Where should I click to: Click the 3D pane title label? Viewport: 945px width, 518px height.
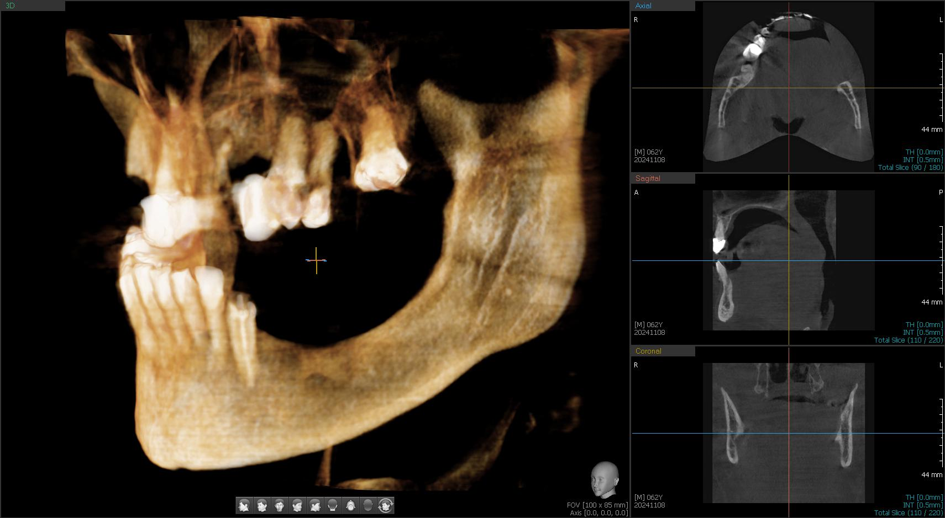[10, 6]
